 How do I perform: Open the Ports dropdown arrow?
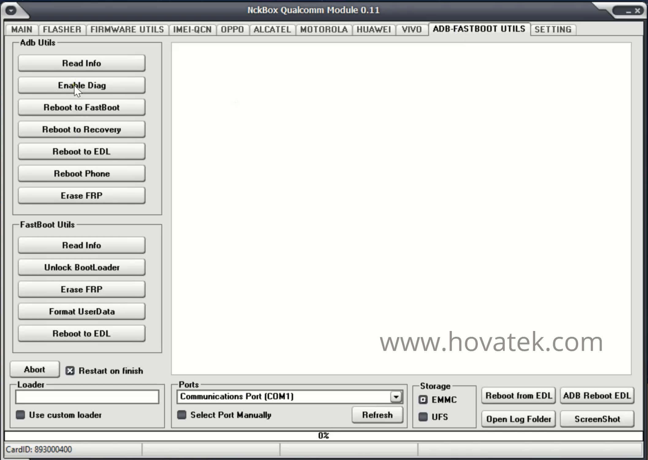[x=396, y=397]
